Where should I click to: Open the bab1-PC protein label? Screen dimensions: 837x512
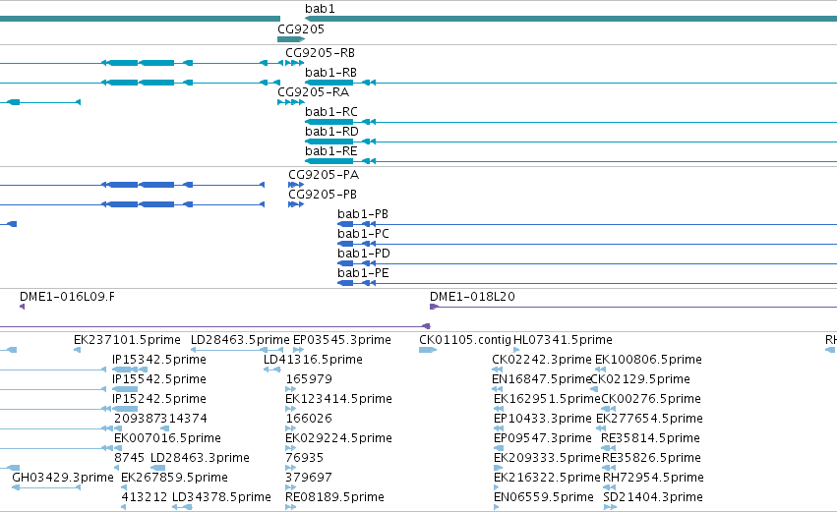click(x=363, y=234)
